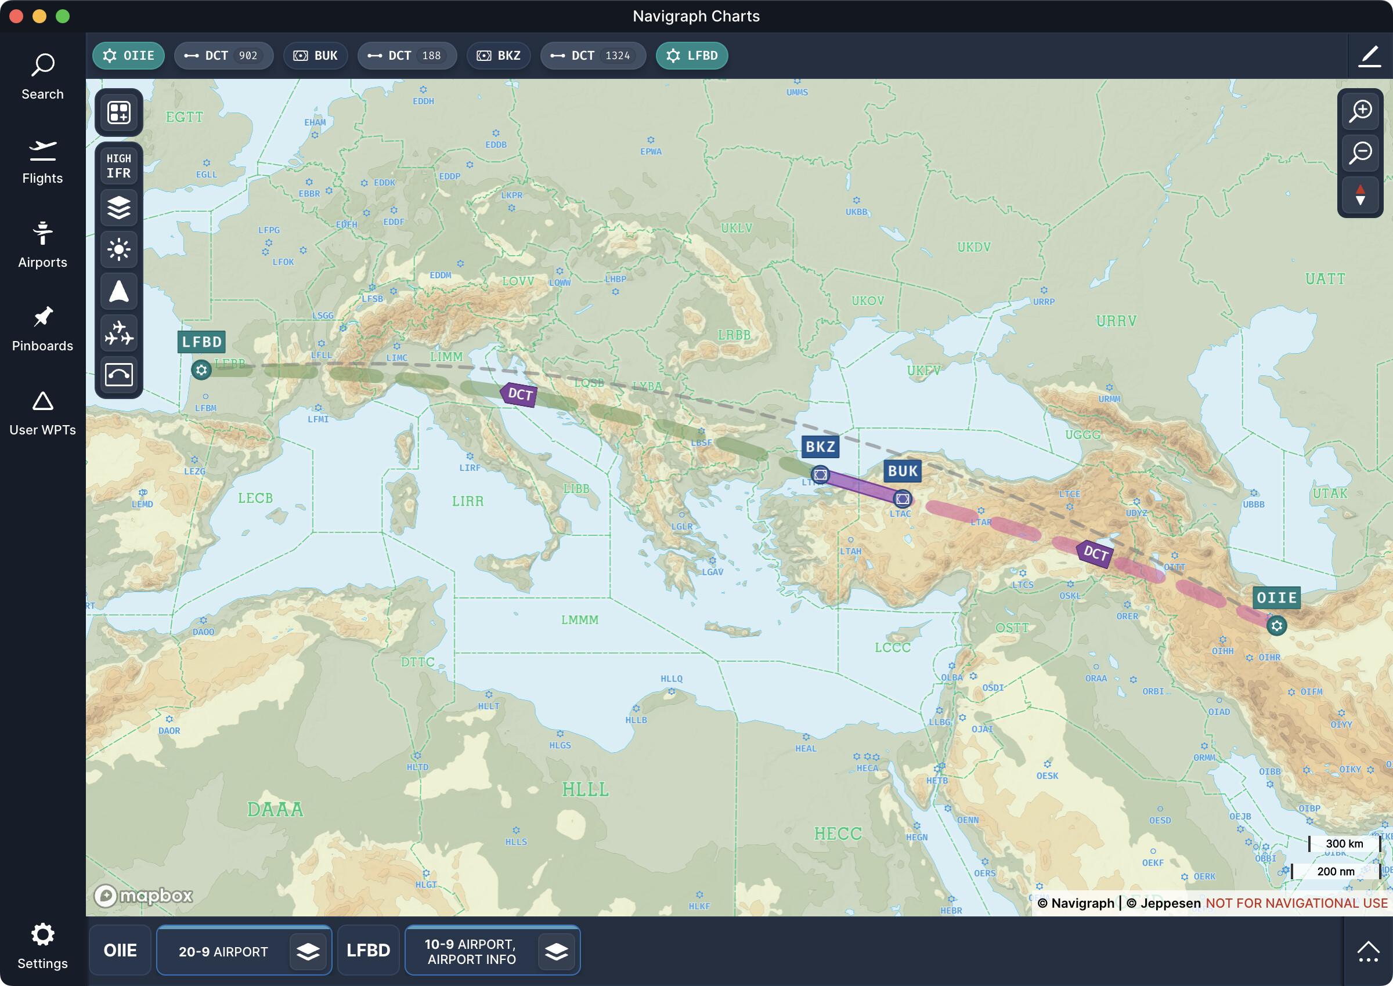Click BKZ waypoint label on map
The image size is (1393, 986).
coord(820,447)
